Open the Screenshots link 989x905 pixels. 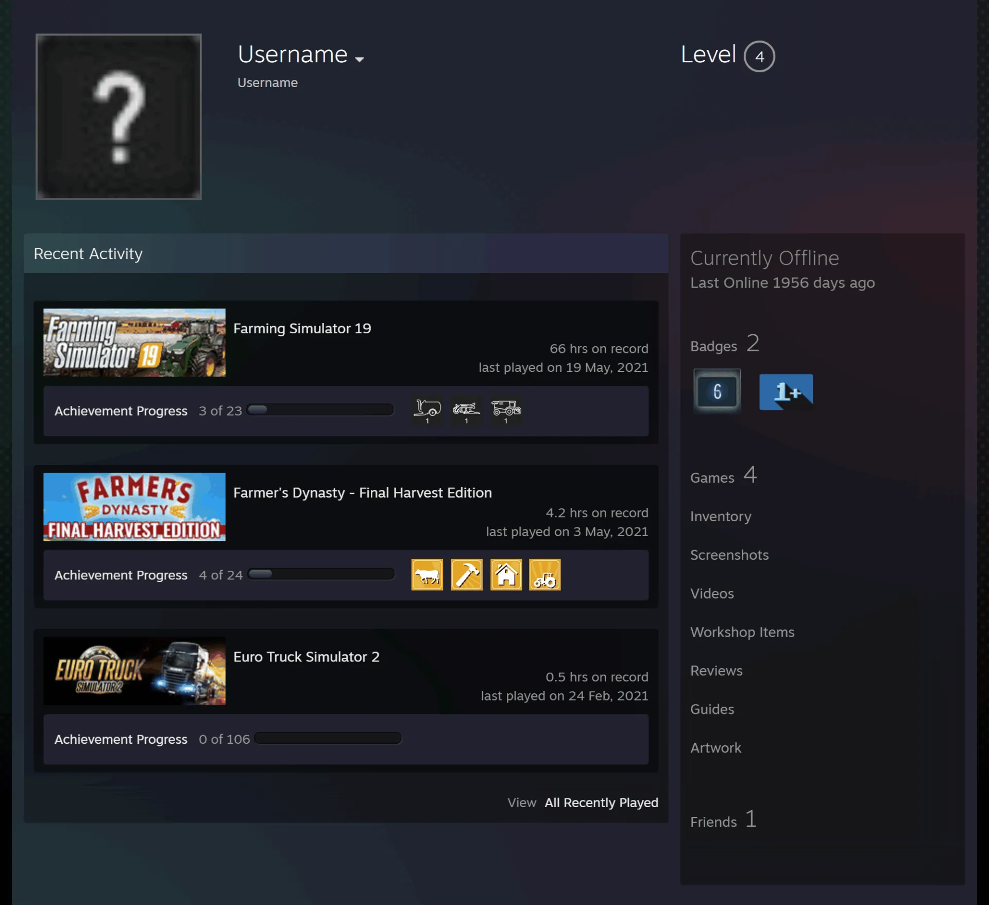[x=729, y=555]
